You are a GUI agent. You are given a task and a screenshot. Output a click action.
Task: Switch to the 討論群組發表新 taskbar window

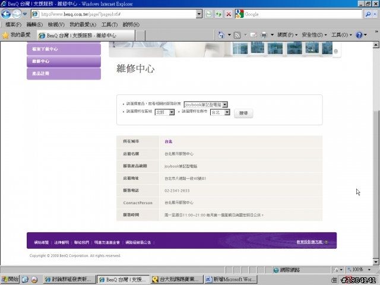[x=69, y=280]
